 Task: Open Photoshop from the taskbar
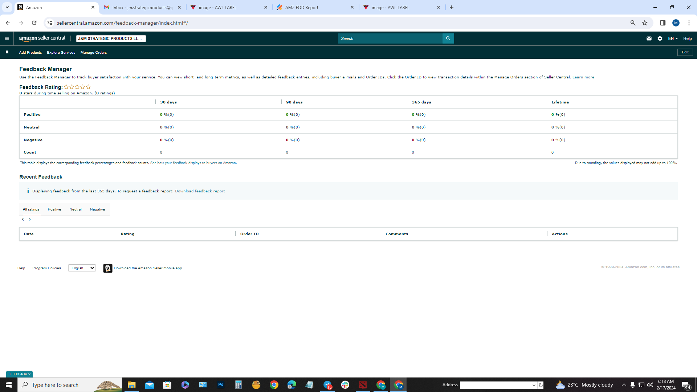click(x=221, y=385)
